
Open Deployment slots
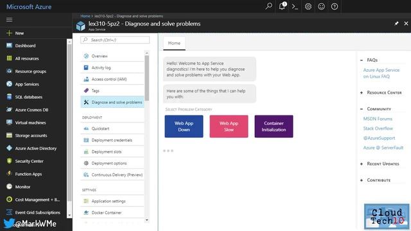pos(112,151)
